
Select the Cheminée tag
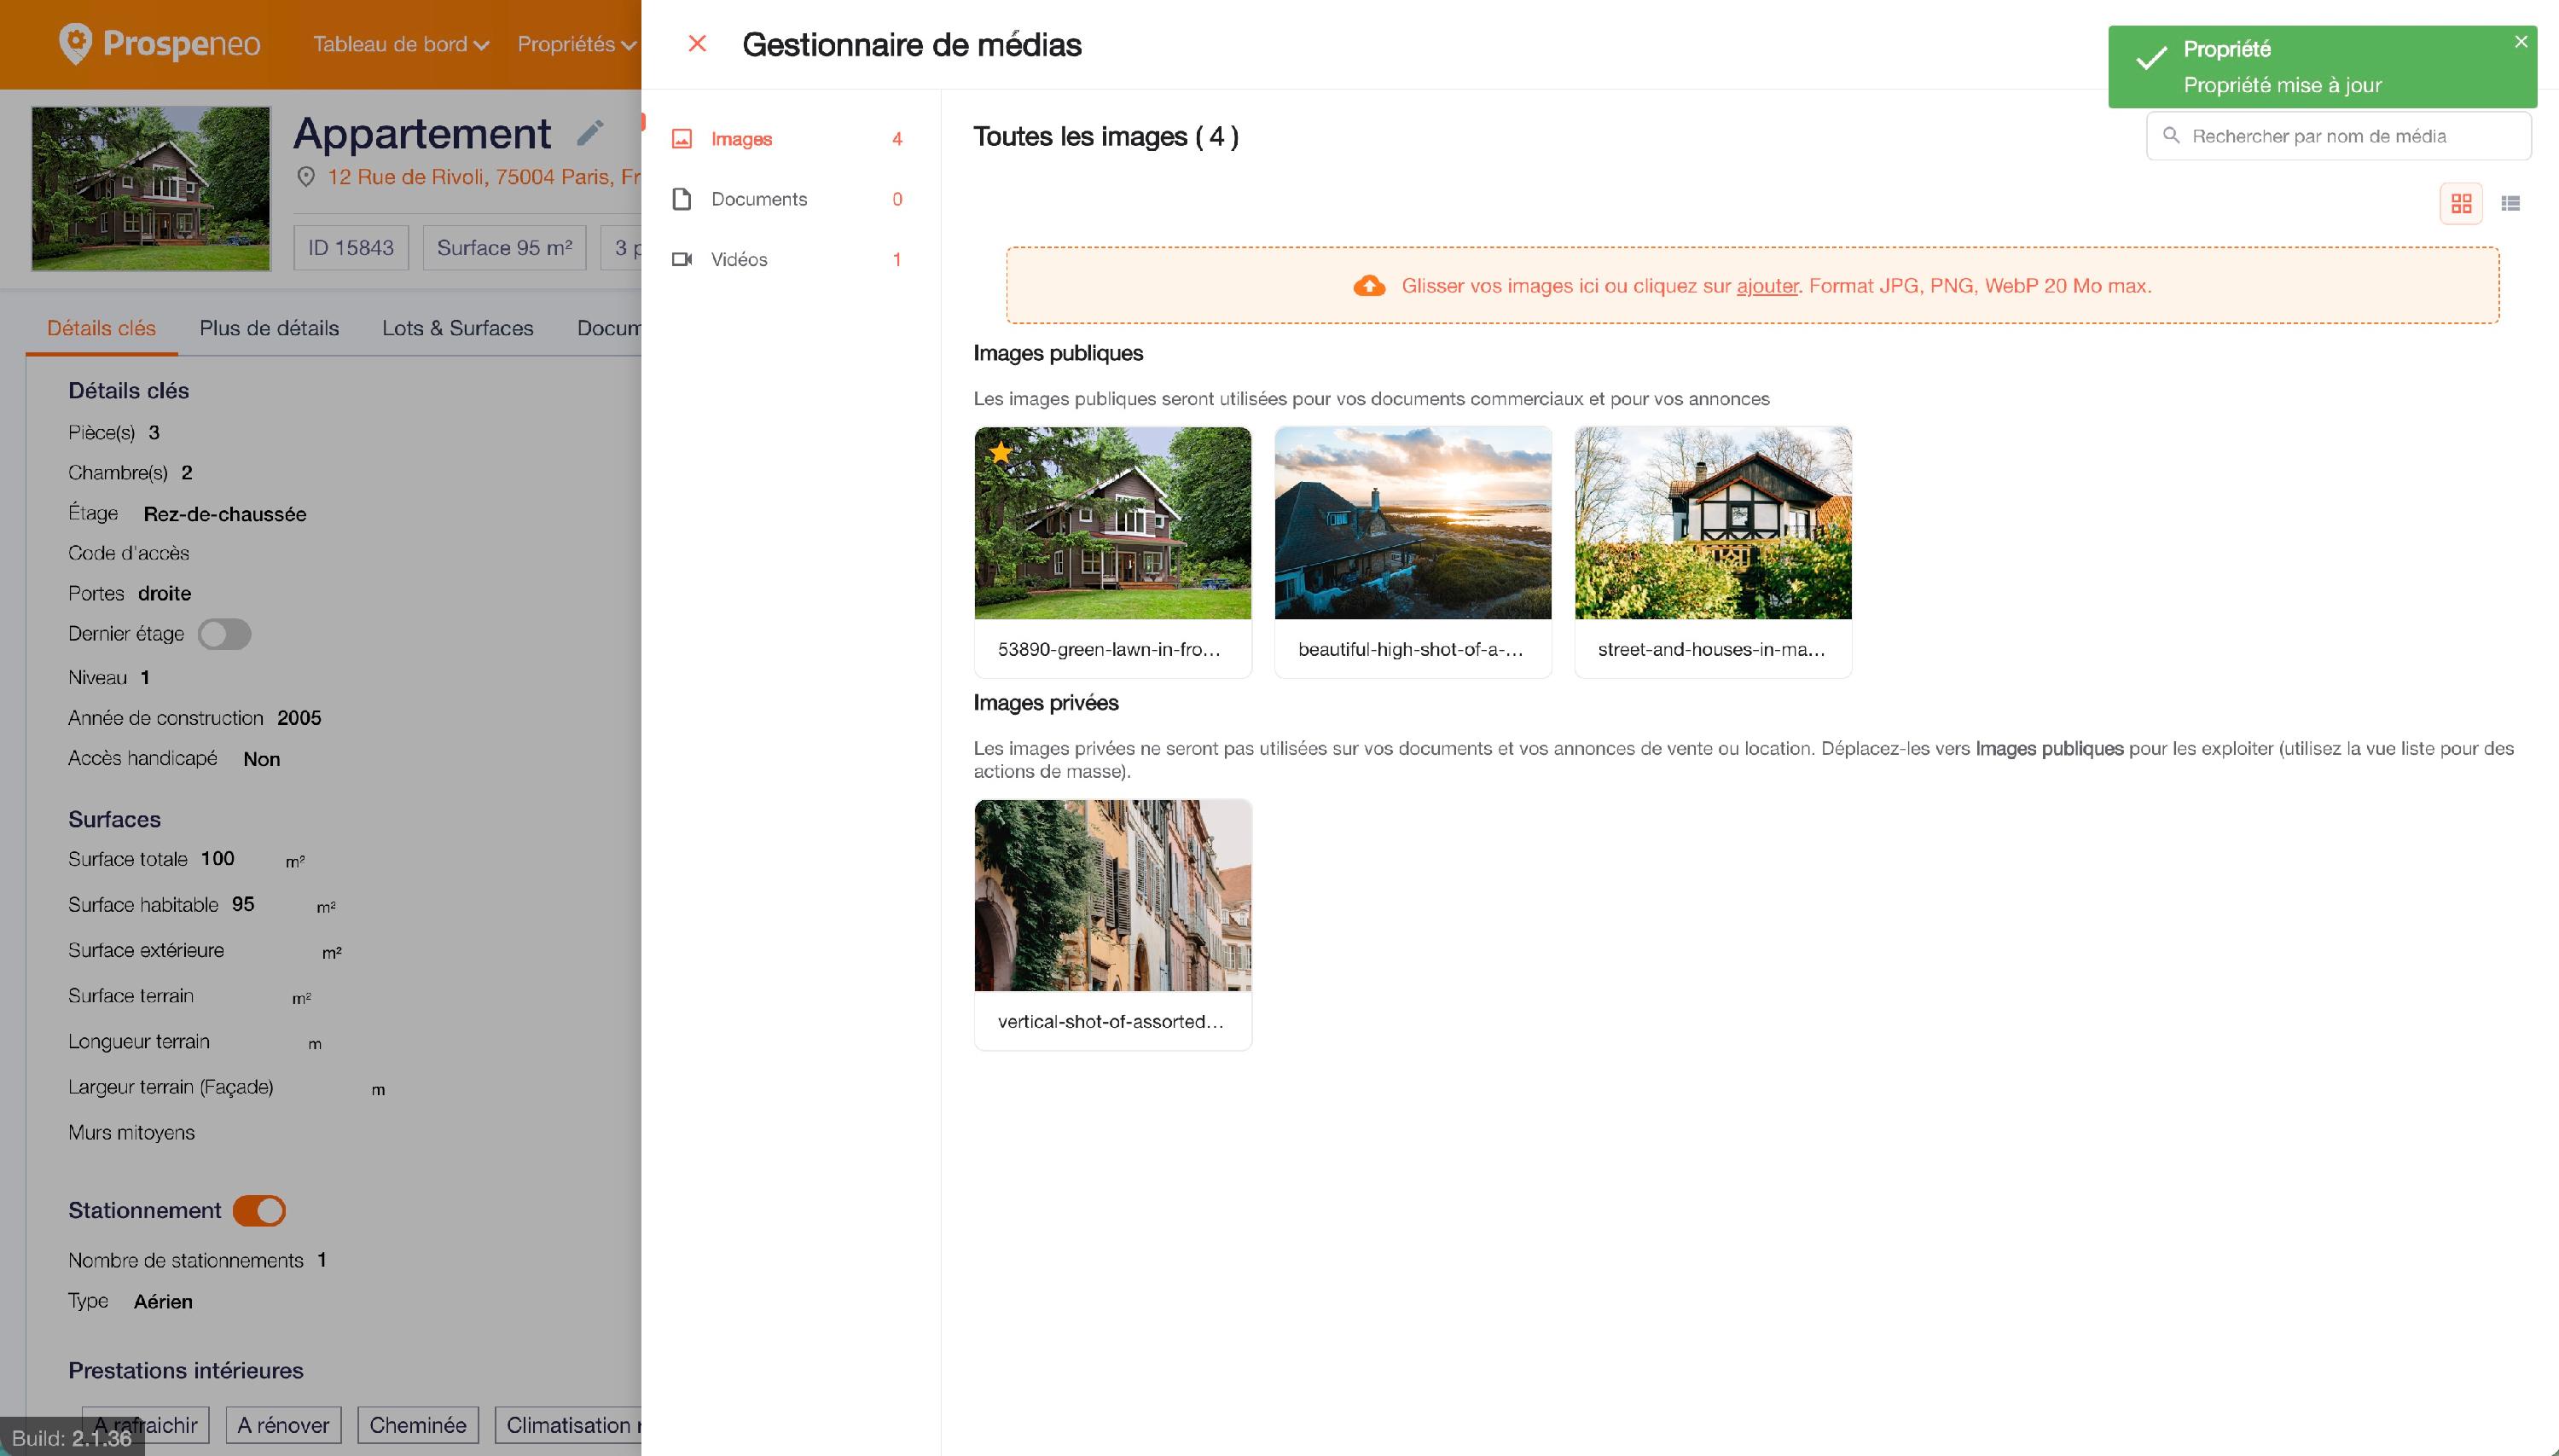pos(418,1425)
